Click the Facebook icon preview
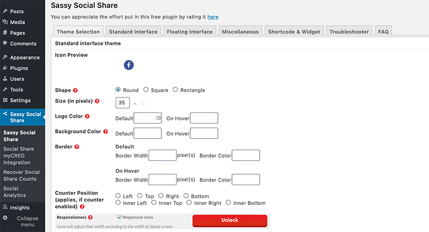The height and width of the screenshot is (232, 429). click(129, 65)
